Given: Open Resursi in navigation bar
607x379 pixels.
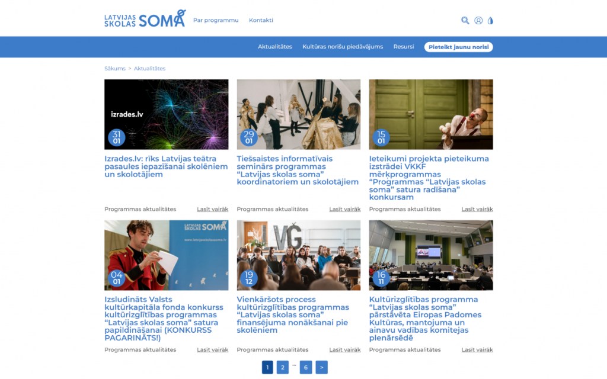Looking at the screenshot, I should (403, 46).
